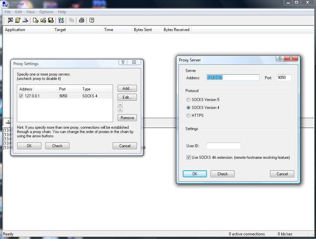Toggle Use SOCKS 4A extension checkbox

(x=188, y=157)
